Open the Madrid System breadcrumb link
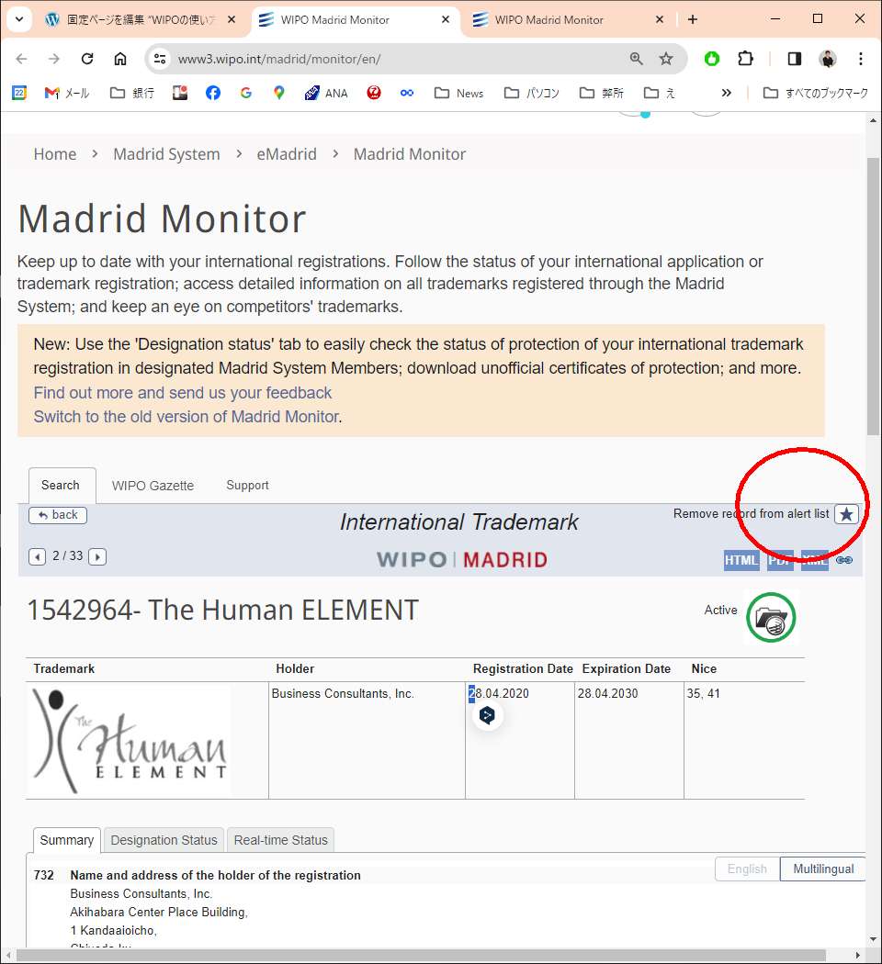Image resolution: width=882 pixels, height=964 pixels. [166, 153]
